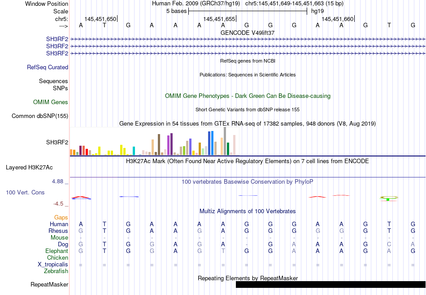The height and width of the screenshot is (295, 426).
Task: Click the 4.88 PhyloP upper scale value
Action: coord(57,181)
